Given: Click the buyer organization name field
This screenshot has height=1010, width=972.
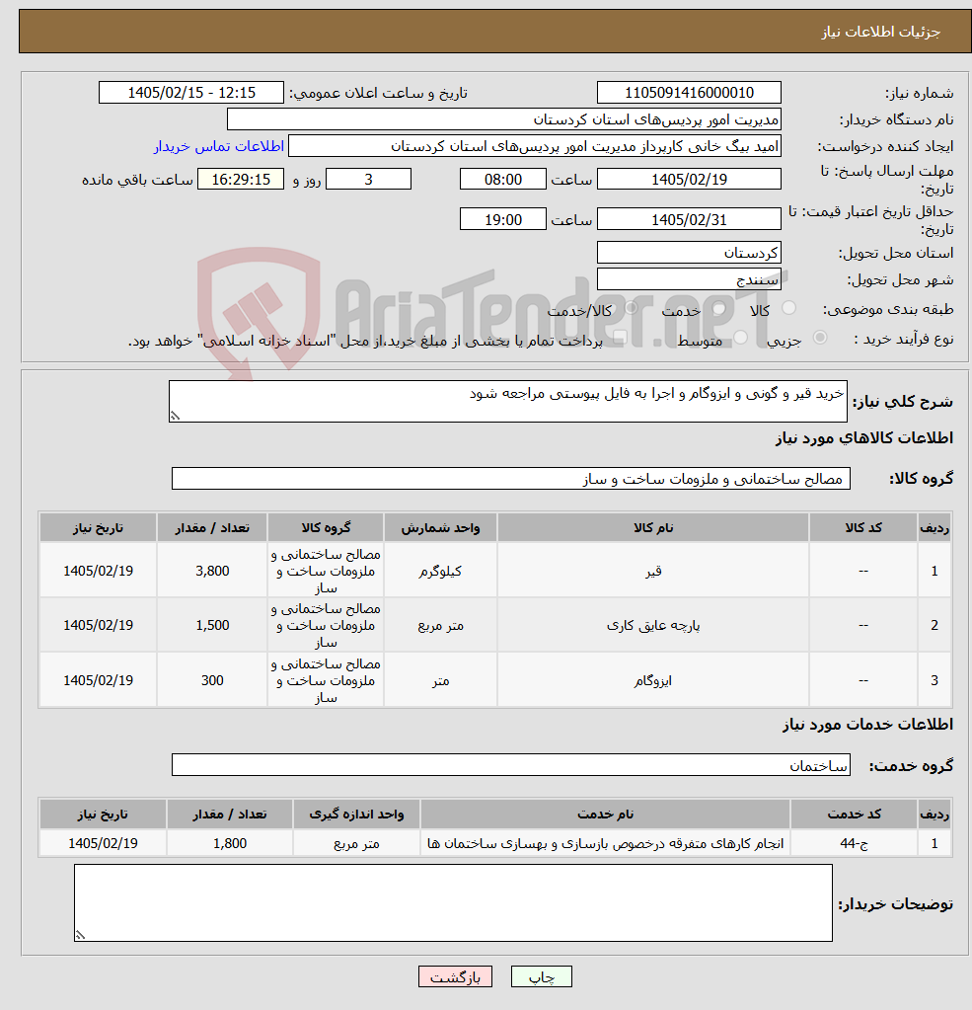Looking at the screenshot, I should point(504,119).
